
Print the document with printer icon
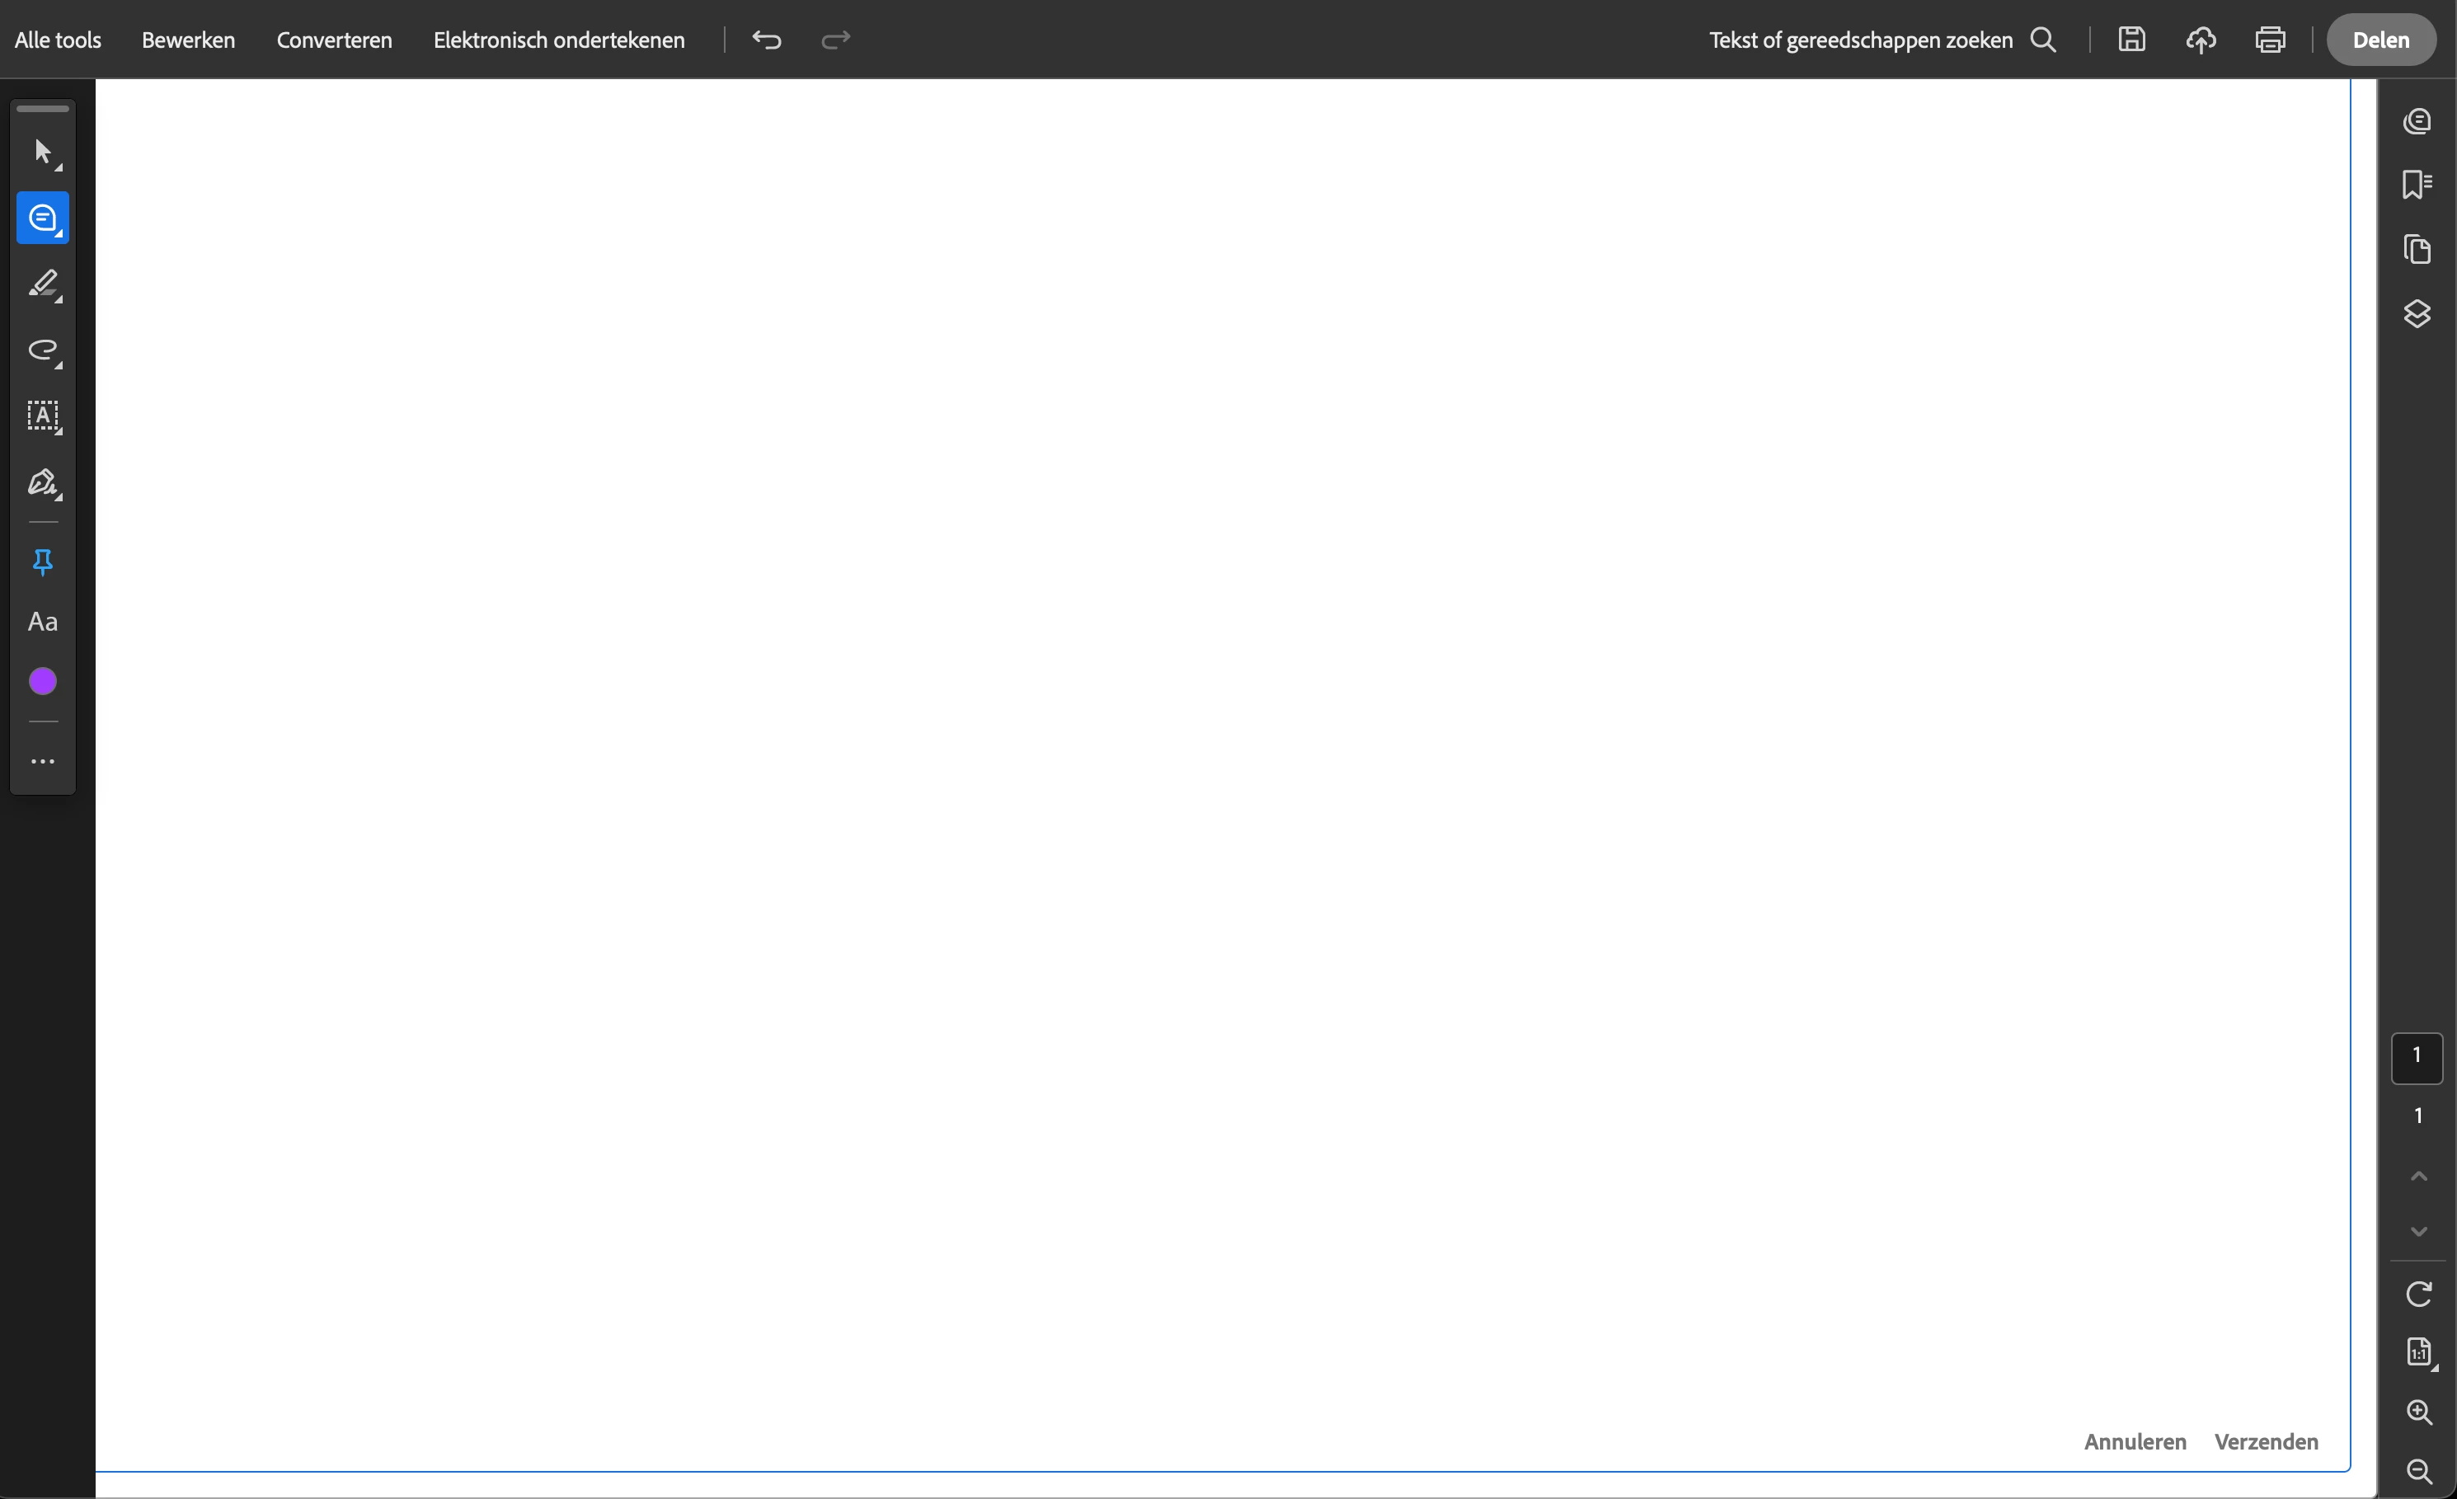pos(2271,40)
